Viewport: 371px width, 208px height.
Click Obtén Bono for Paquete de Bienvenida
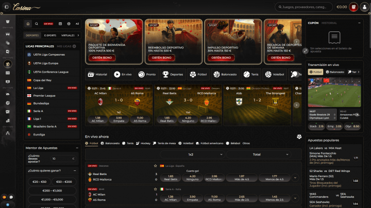click(102, 58)
